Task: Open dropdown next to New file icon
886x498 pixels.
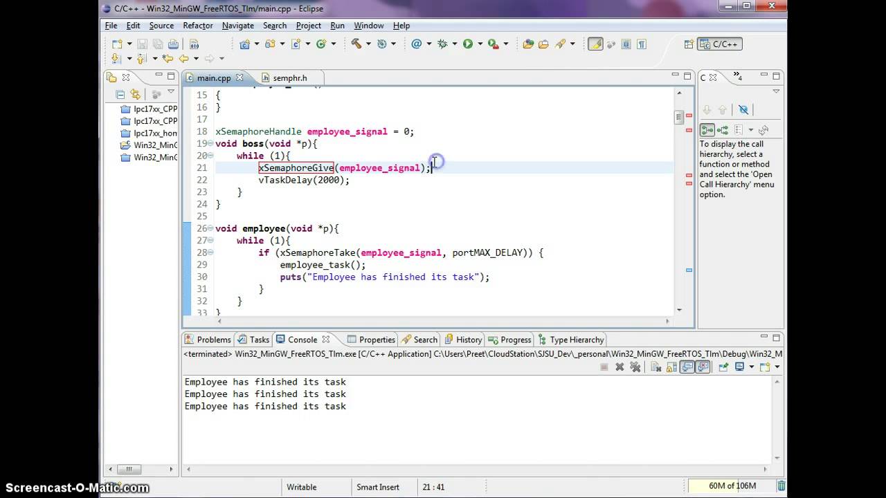Action: click(x=129, y=44)
